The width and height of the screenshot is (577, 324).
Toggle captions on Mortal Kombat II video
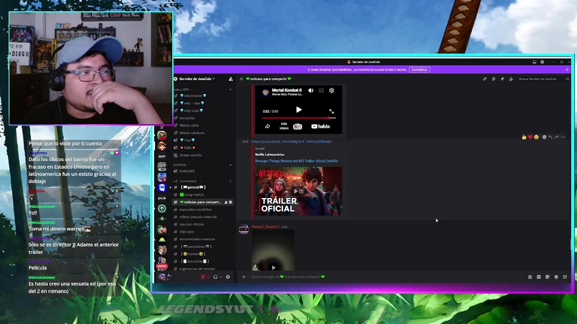pos(321,90)
